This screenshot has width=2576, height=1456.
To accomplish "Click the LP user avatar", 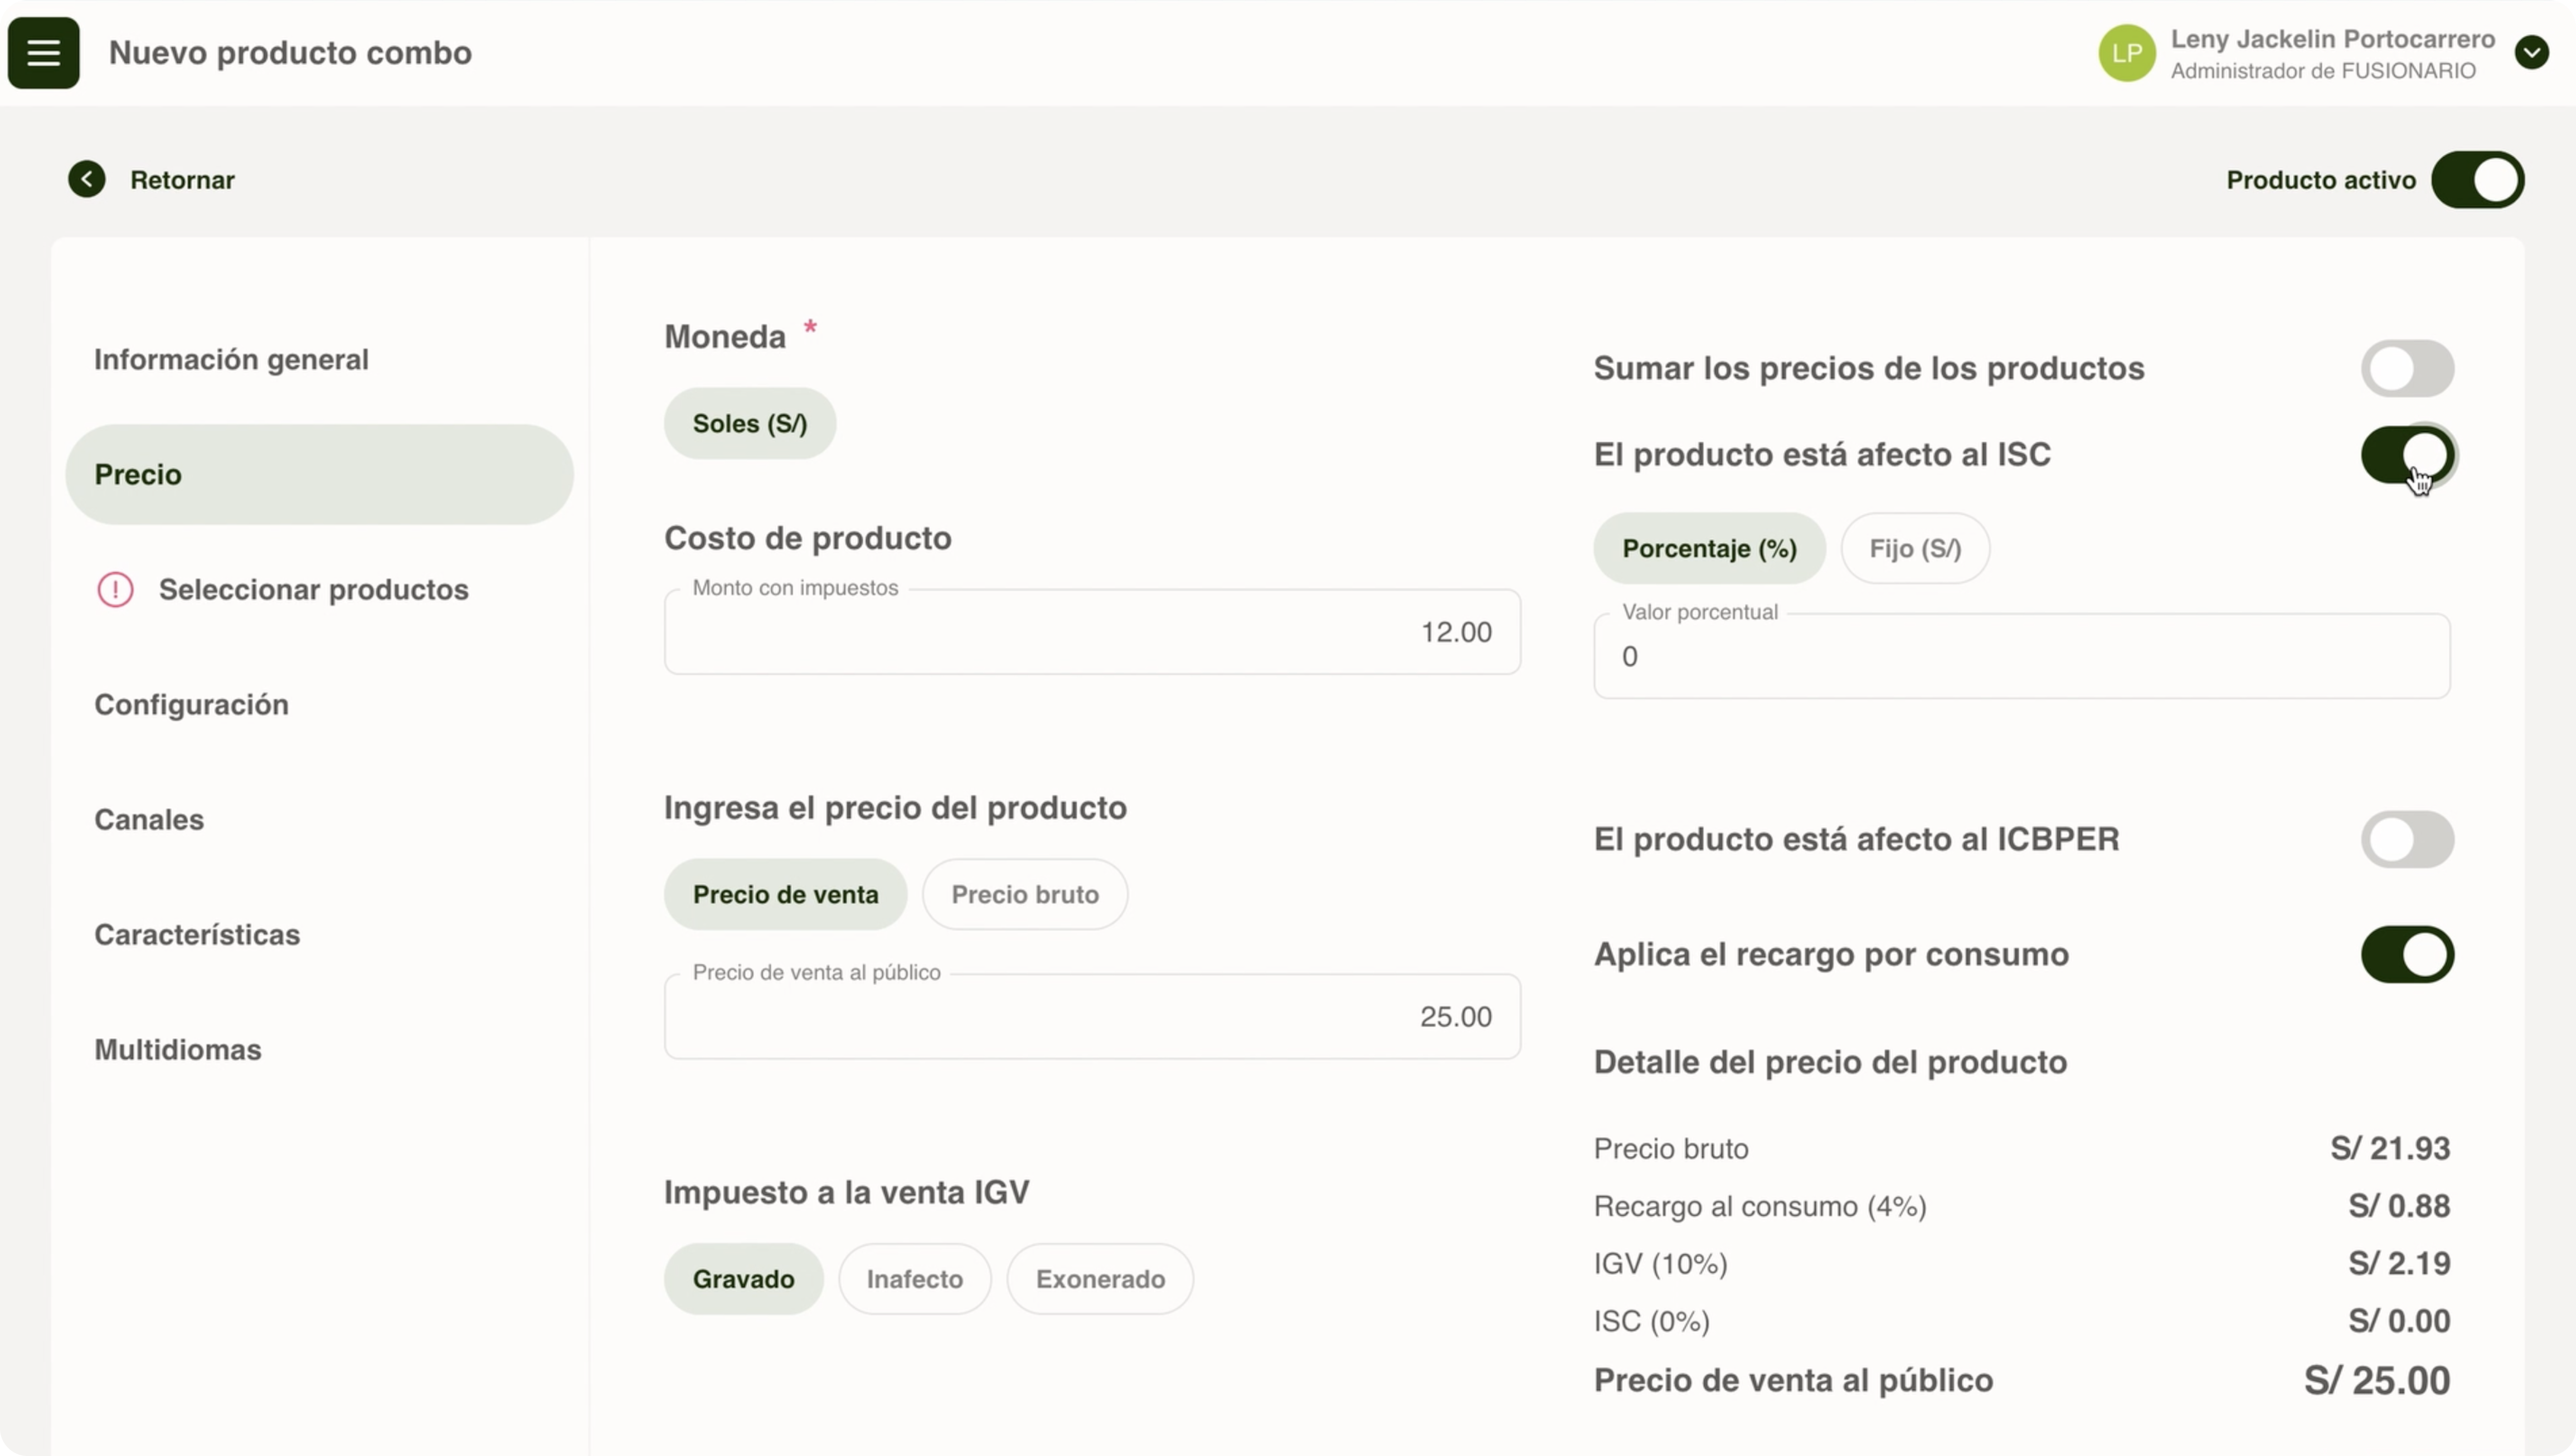I will 2126,53.
